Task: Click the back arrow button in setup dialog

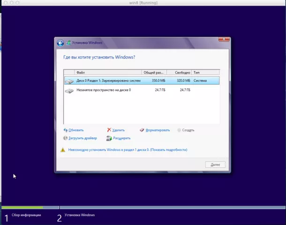Action: click(x=60, y=43)
